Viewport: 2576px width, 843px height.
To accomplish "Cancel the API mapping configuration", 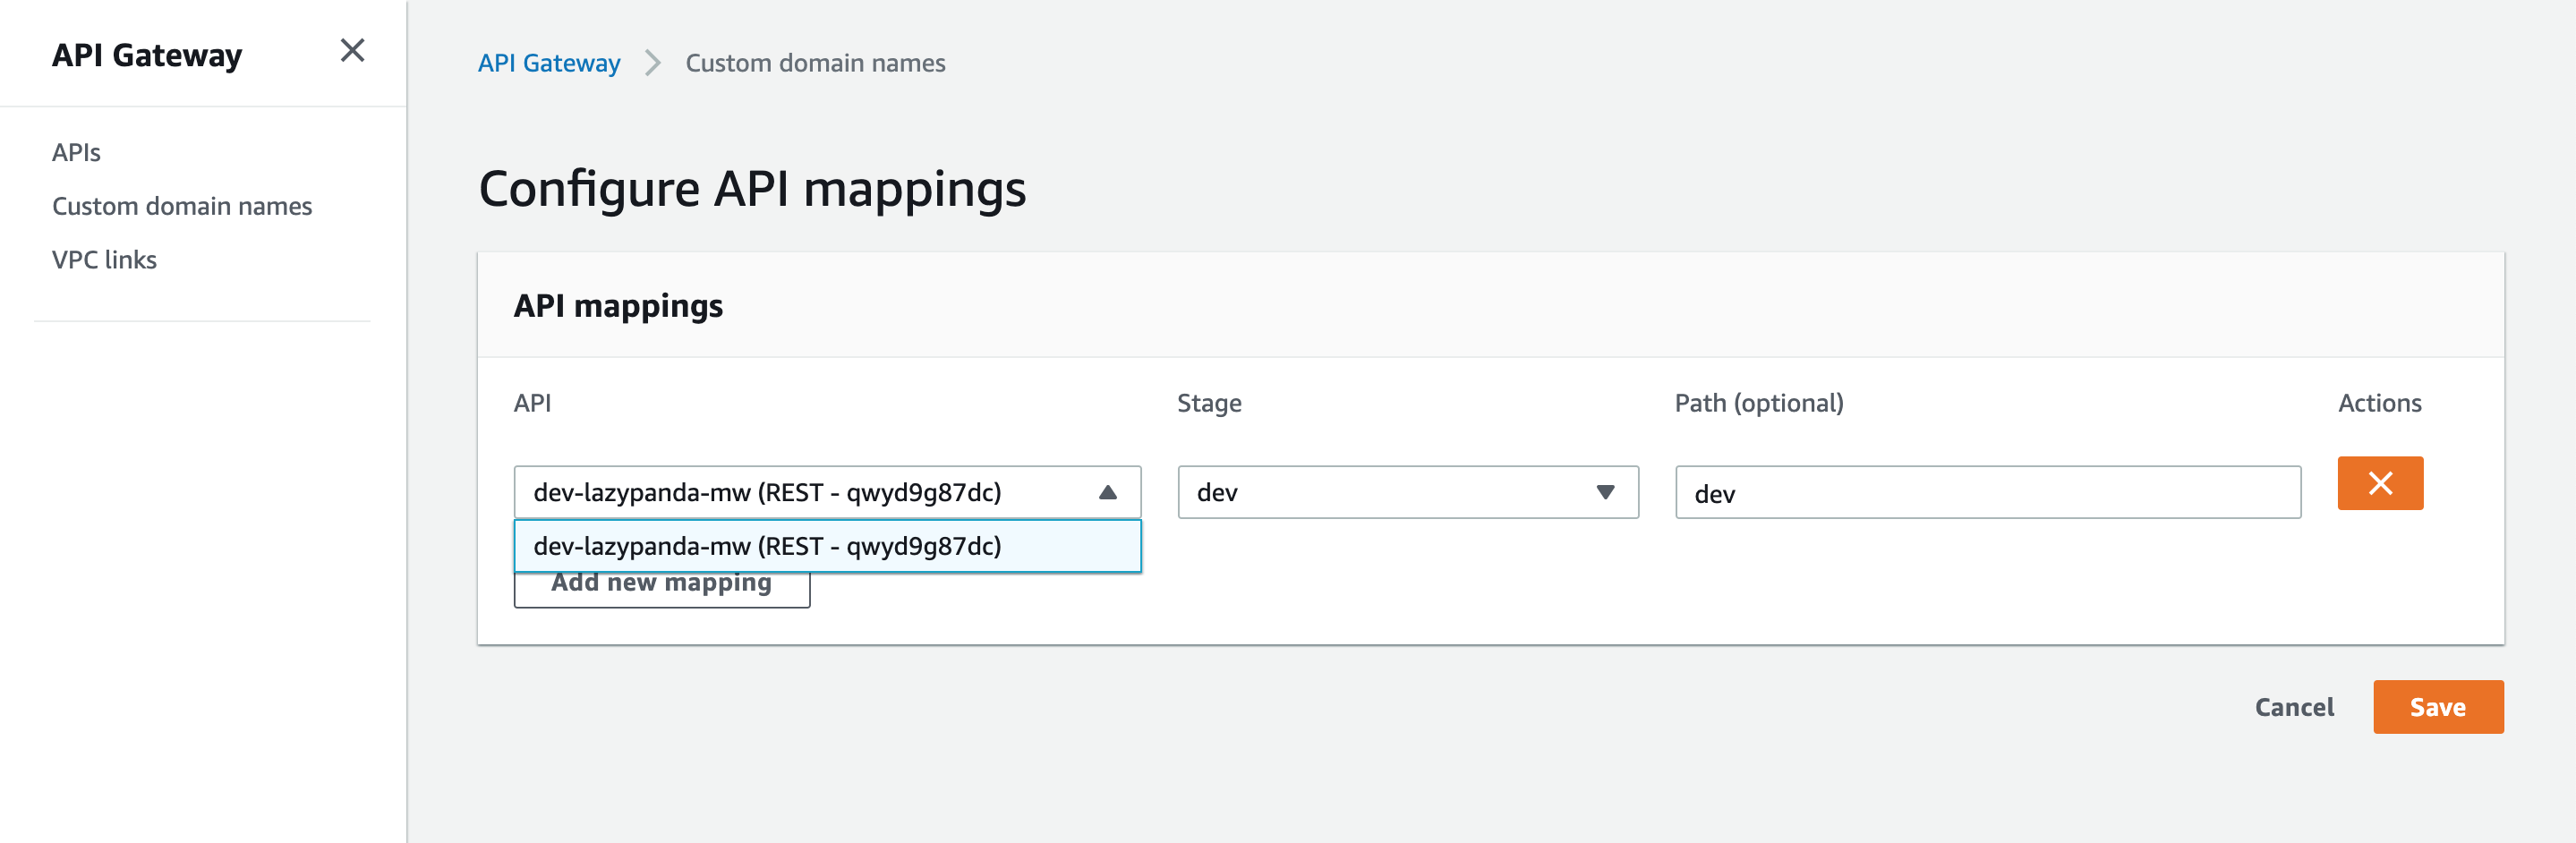I will (2294, 707).
